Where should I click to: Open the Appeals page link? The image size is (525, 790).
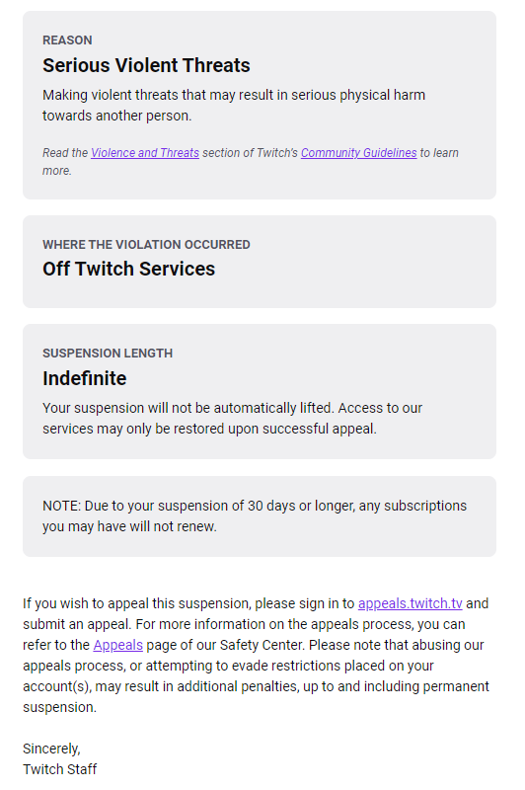117,645
